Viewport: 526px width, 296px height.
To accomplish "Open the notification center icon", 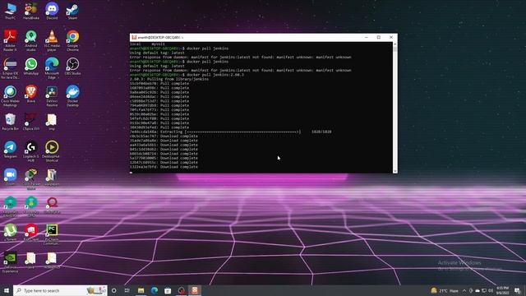I will tap(518, 290).
